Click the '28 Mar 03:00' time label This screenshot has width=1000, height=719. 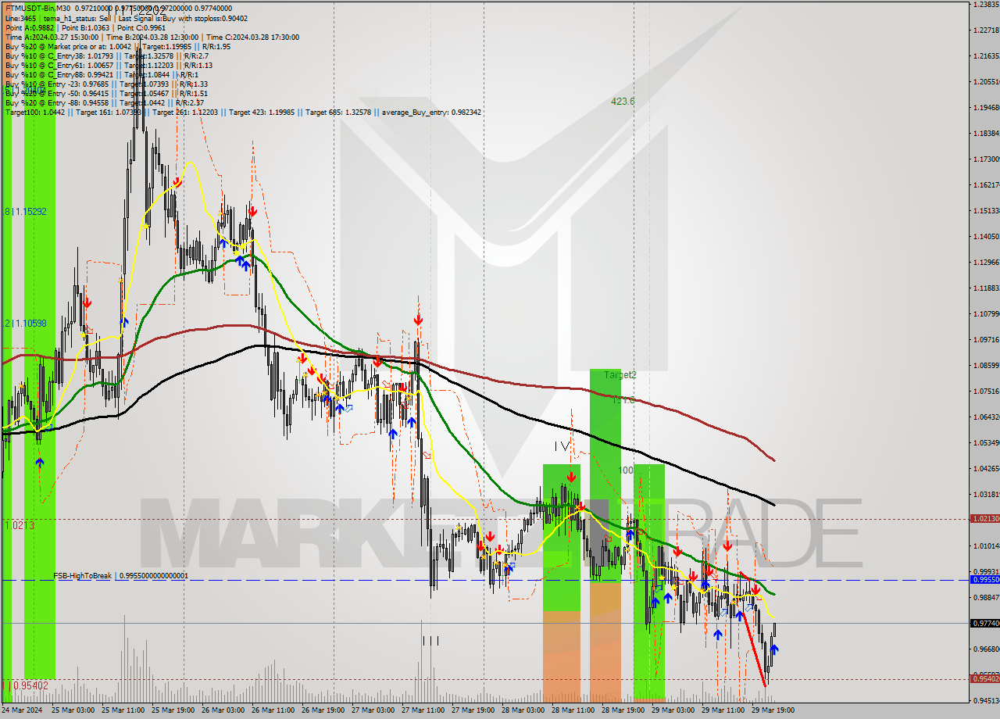point(523,711)
